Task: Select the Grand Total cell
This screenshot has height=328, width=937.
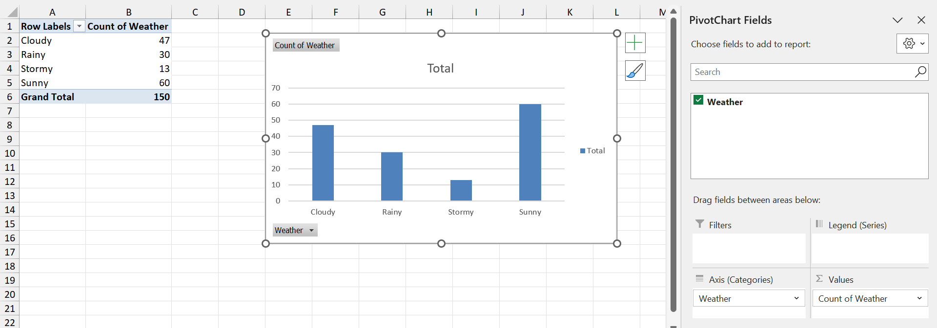Action: click(48, 97)
